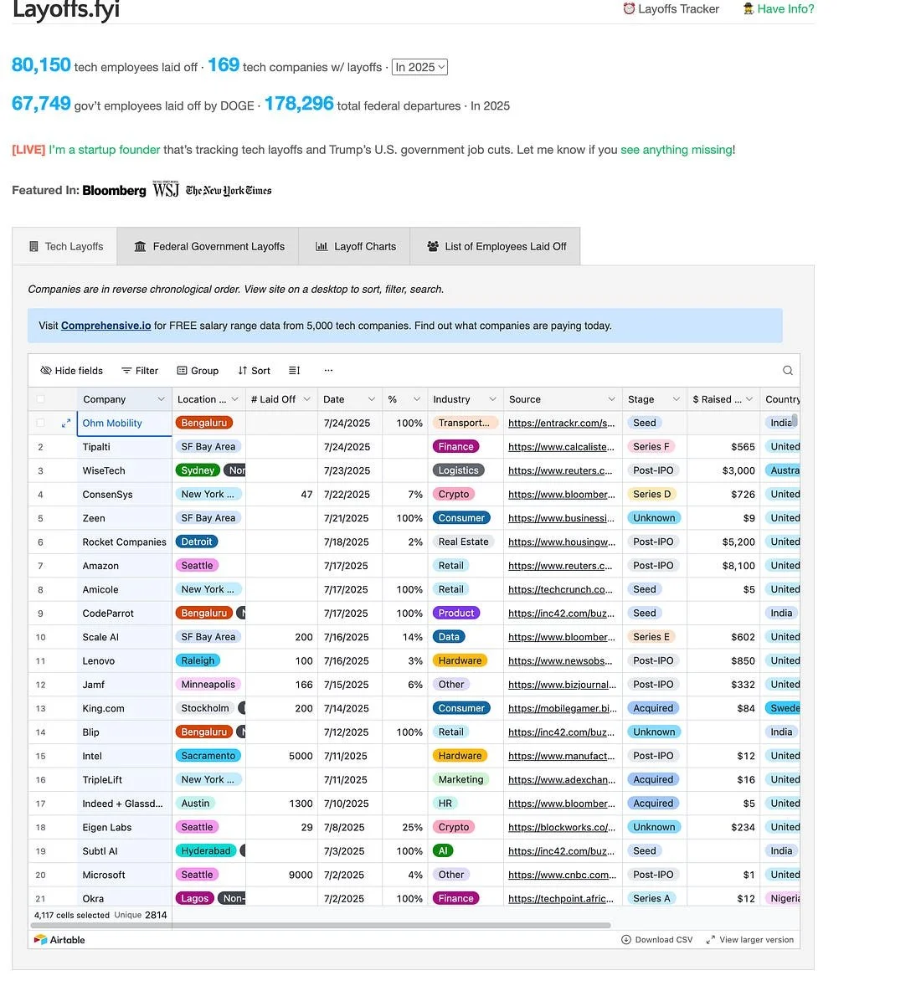
Task: Open the Date column dropdown arrow
Action: pos(372,398)
